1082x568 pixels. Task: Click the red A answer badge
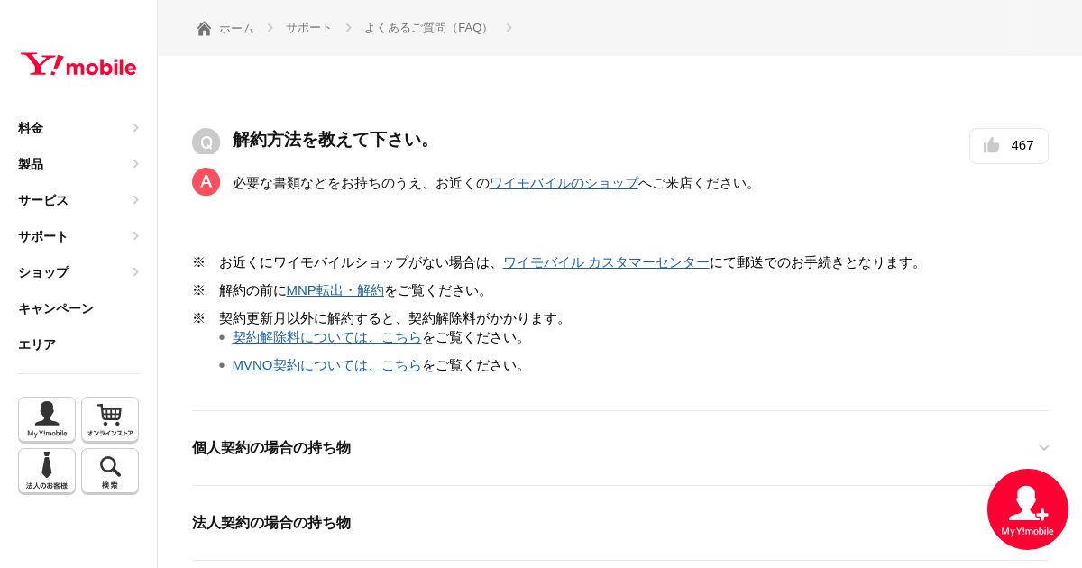206,182
